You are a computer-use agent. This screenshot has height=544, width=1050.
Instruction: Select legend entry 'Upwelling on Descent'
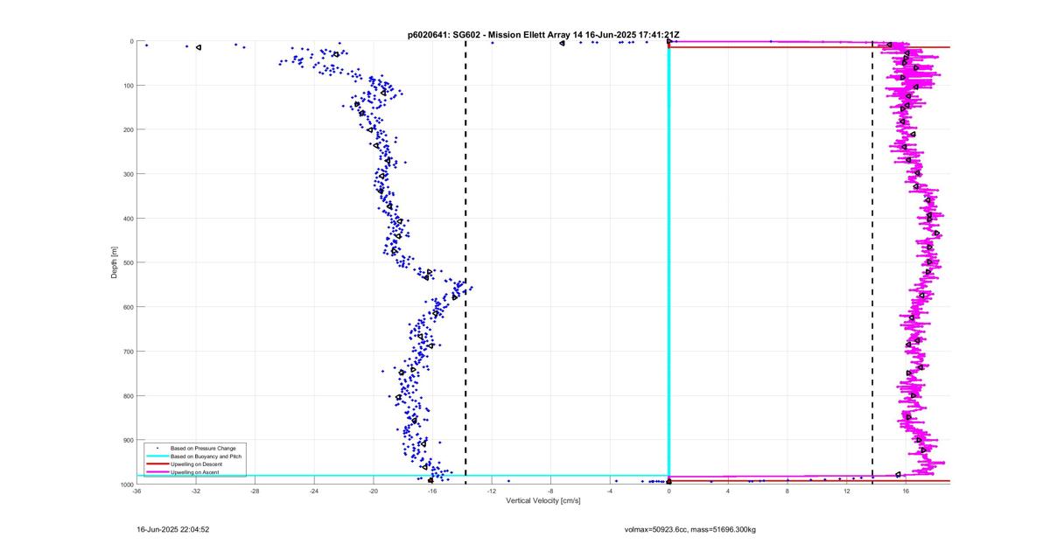click(196, 464)
